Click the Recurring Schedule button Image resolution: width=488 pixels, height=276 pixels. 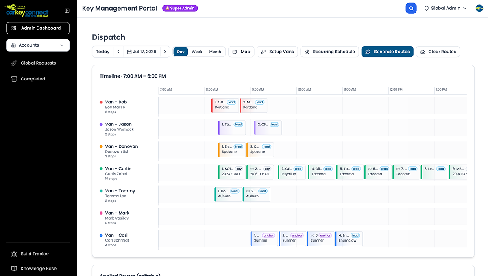329,52
